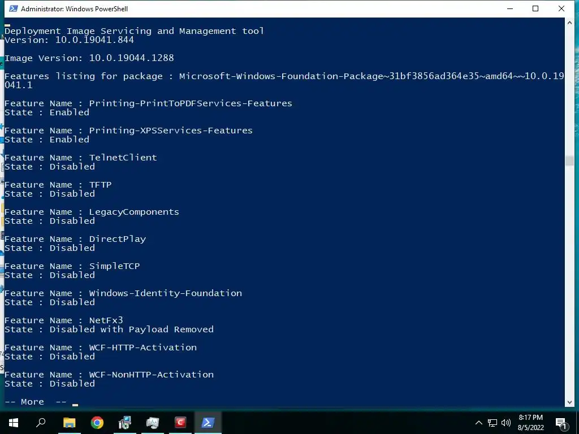Screen dimensions: 579x434
Task: Switch to the PowerShell taskbar button
Action: (x=208, y=423)
